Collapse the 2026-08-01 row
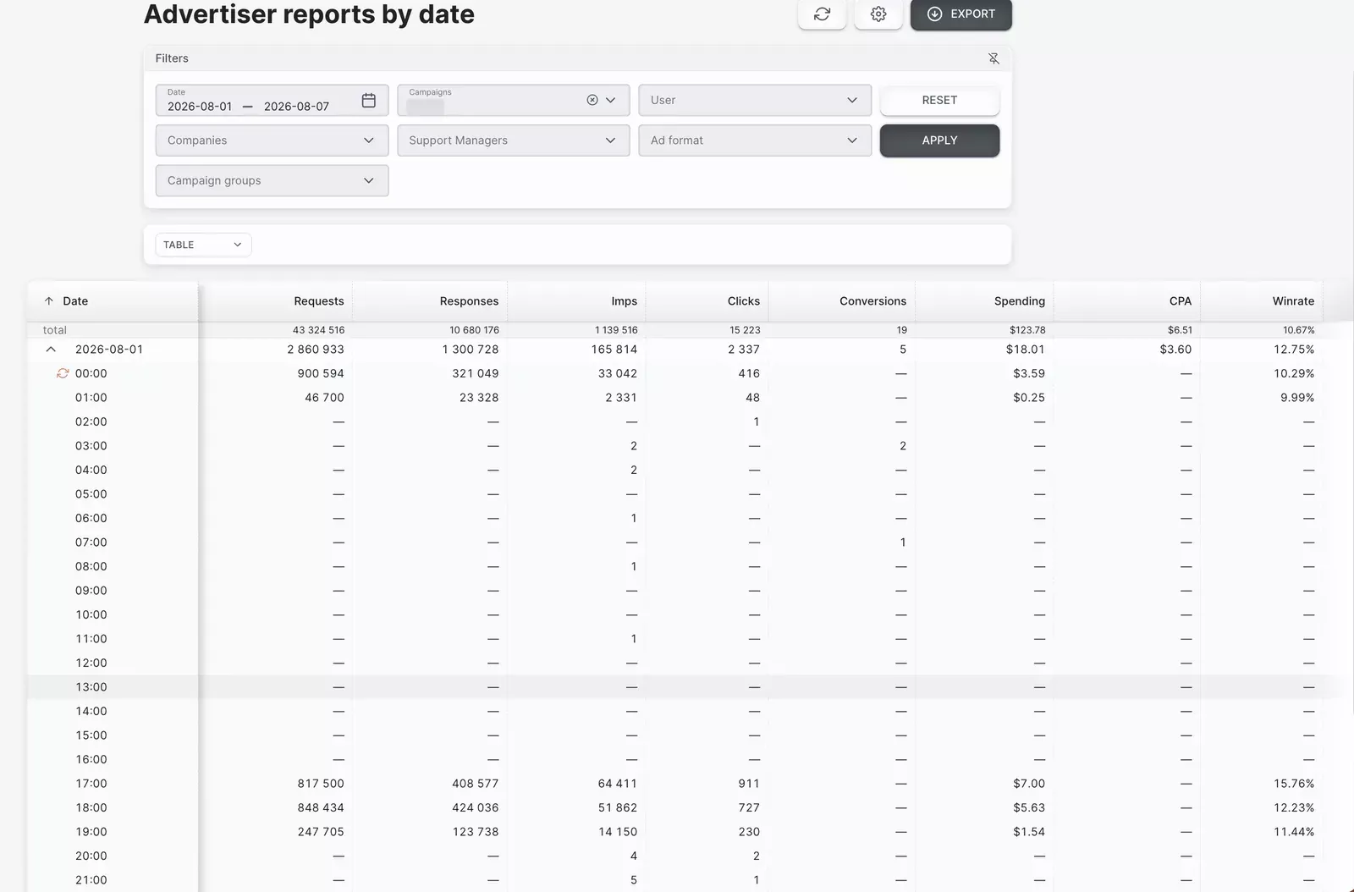 click(x=51, y=350)
